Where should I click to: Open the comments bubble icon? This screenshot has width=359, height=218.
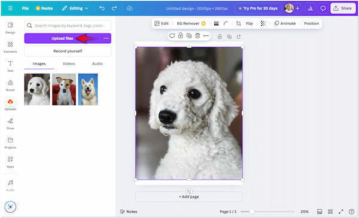(x=323, y=8)
